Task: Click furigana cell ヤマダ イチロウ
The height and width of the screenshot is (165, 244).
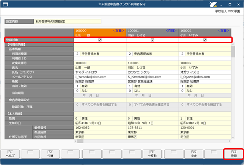Action: (100, 72)
